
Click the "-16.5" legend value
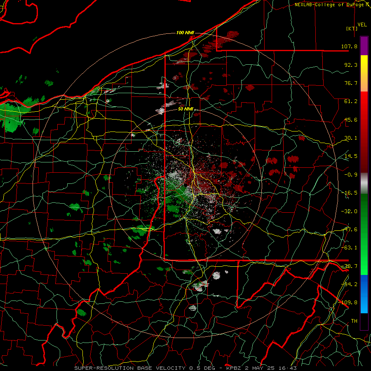click(x=349, y=193)
